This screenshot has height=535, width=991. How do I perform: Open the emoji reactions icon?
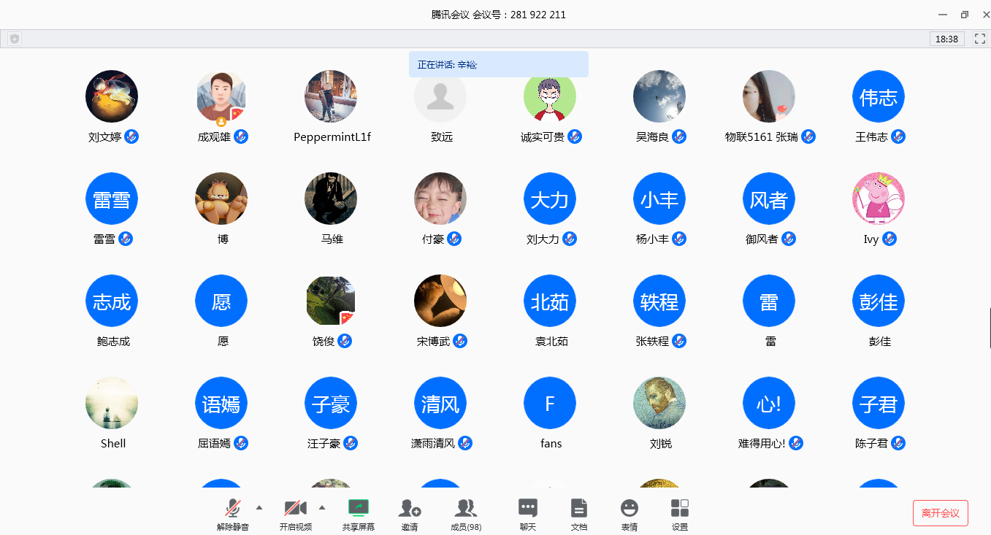[x=629, y=508]
